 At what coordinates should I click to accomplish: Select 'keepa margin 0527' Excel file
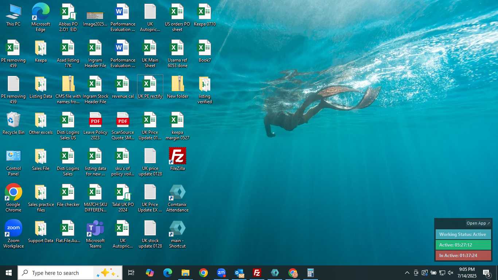point(178,126)
